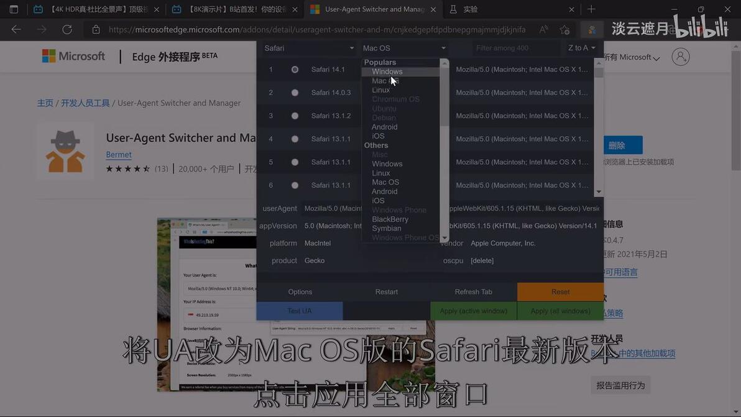
Task: Click the Options button
Action: pos(300,292)
